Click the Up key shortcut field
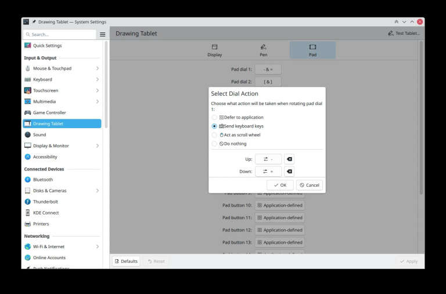Viewport: 446px width, 294px height. pyautogui.click(x=268, y=159)
